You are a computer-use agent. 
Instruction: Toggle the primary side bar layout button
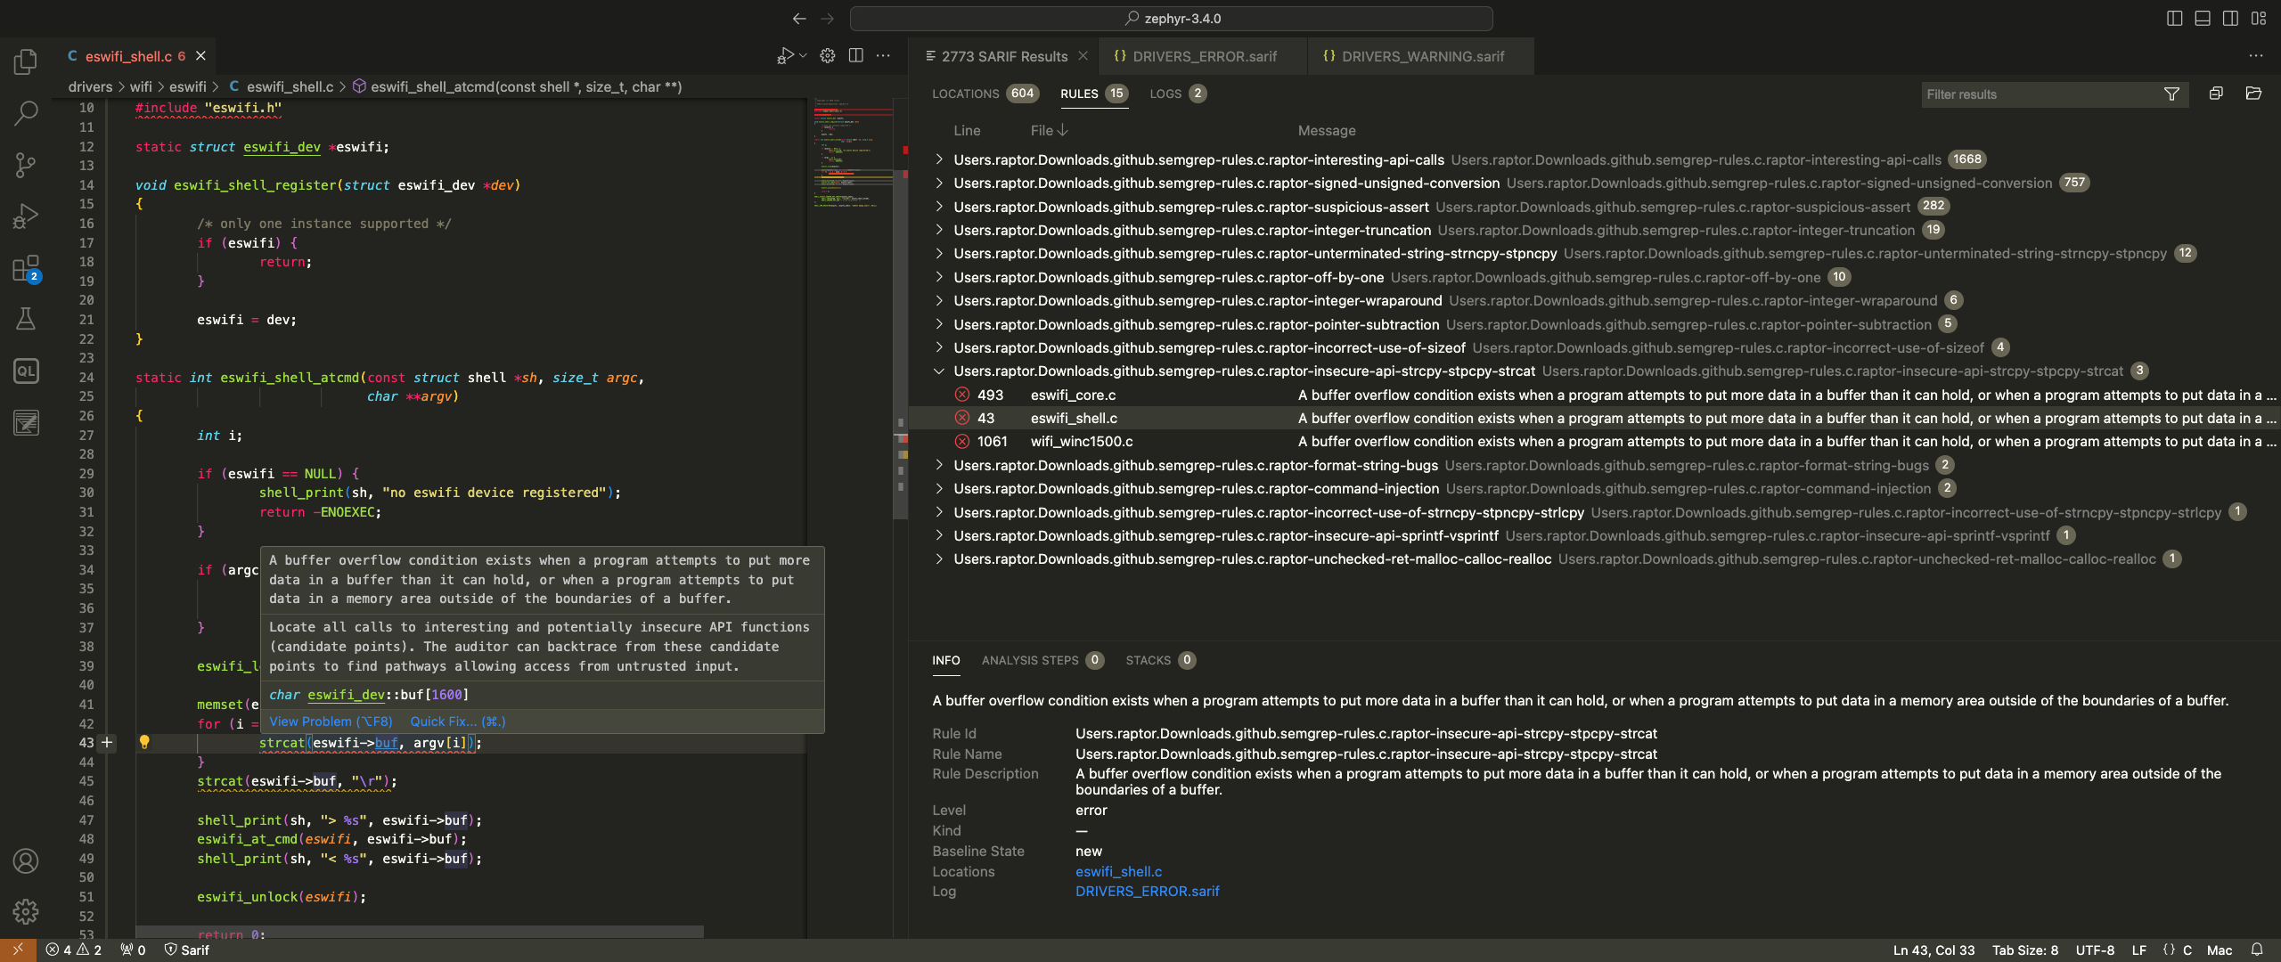(2174, 19)
